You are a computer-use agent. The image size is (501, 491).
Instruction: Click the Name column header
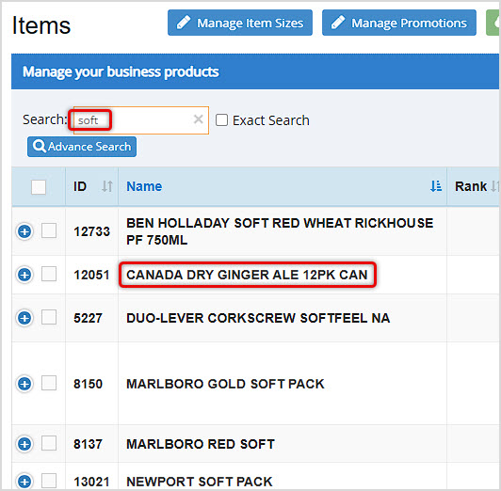pos(144,186)
